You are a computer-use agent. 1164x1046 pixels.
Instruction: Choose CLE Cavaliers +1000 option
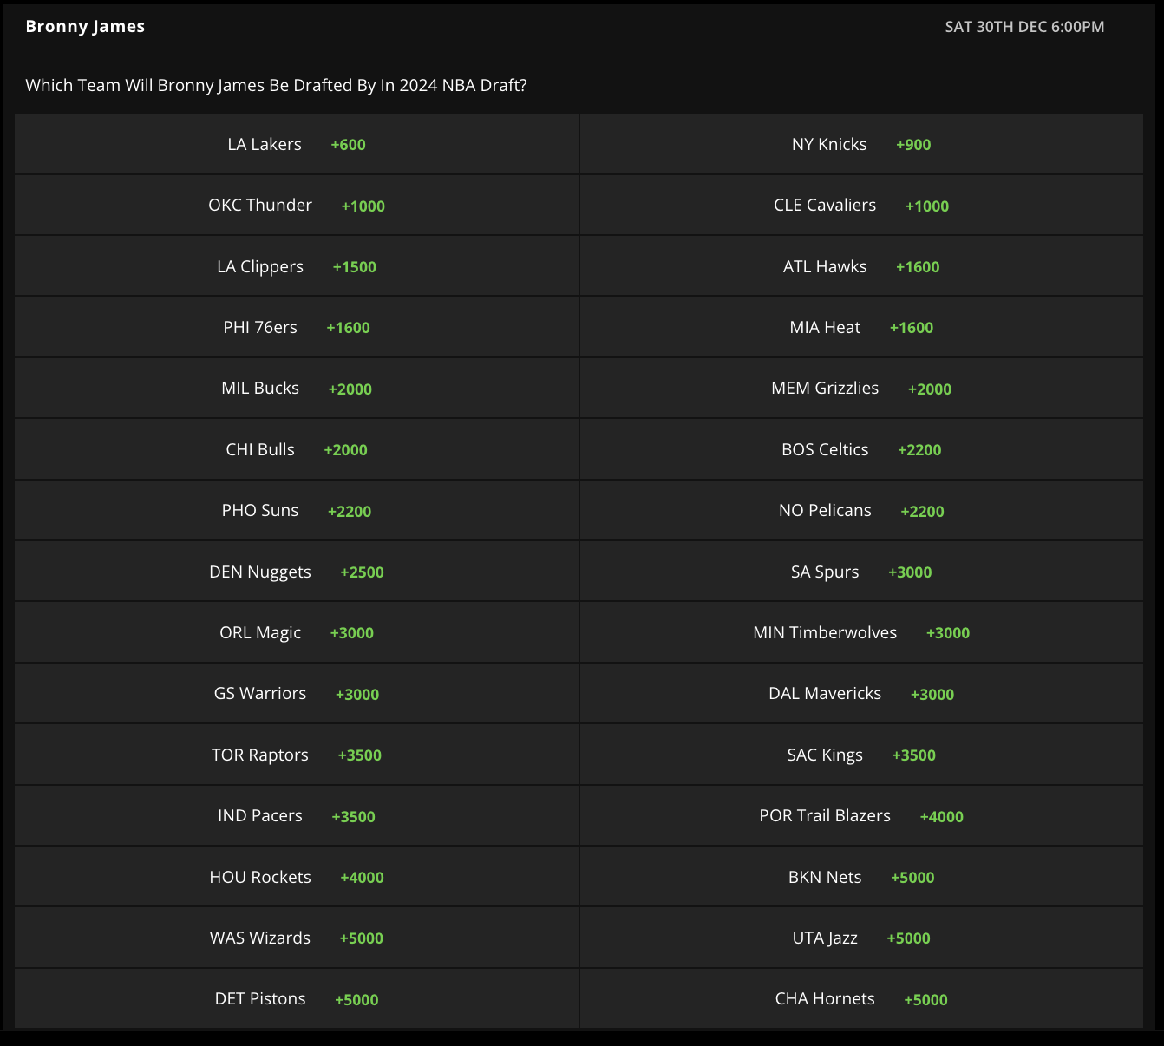click(x=861, y=206)
